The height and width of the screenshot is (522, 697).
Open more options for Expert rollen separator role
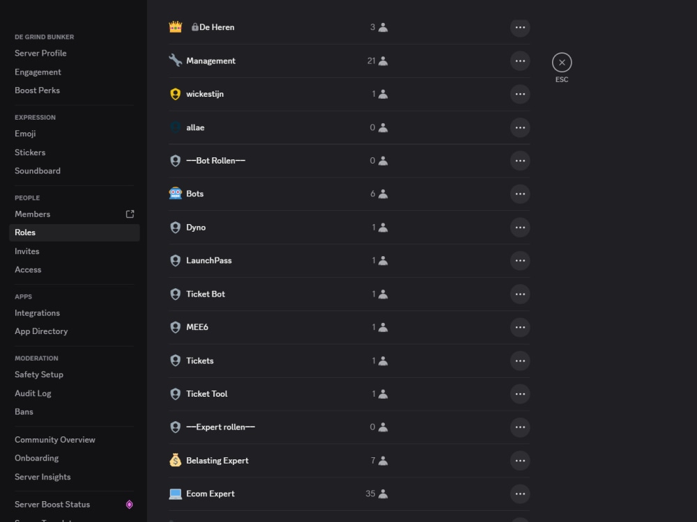point(520,427)
